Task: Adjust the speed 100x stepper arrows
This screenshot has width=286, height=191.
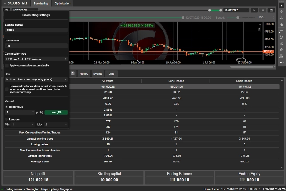Action: pyautogui.click(x=273, y=17)
